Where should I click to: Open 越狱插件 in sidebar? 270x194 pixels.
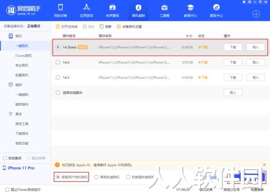(x=22, y=104)
